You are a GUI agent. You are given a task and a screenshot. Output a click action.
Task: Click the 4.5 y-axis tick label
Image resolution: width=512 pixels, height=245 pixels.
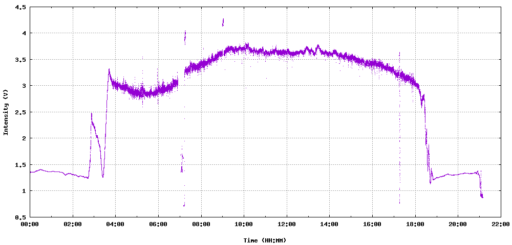pyautogui.click(x=20, y=7)
